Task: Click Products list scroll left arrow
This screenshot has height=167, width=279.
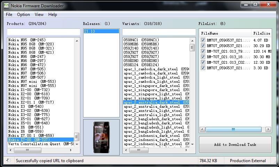Action: [10, 150]
